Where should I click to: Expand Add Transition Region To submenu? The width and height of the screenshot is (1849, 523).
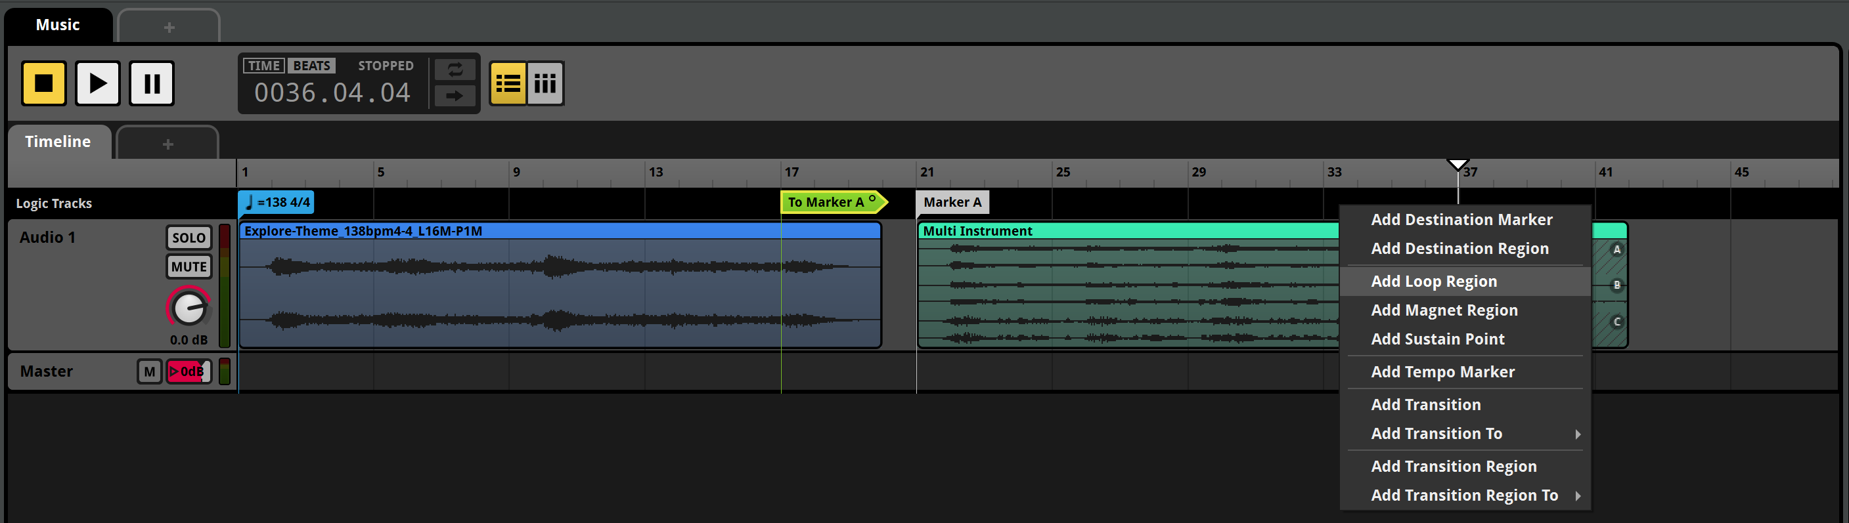click(1464, 495)
